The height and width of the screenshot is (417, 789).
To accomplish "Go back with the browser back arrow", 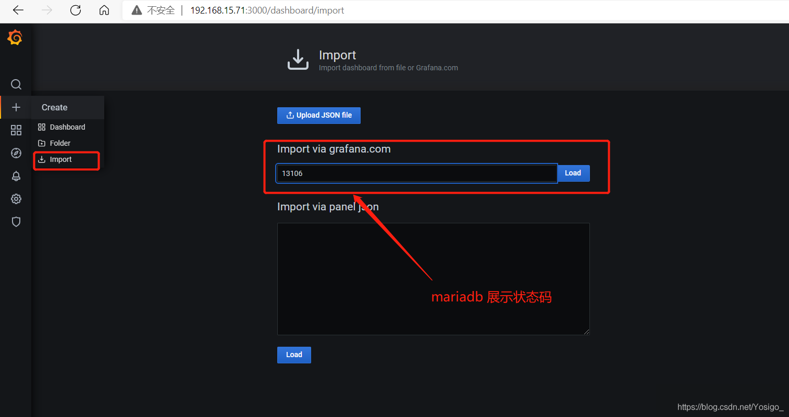I will tap(18, 10).
